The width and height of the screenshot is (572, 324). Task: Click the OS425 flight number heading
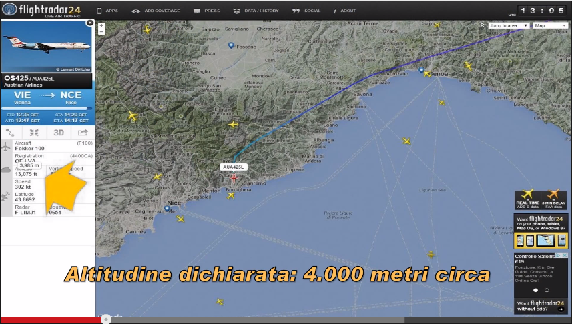16,78
